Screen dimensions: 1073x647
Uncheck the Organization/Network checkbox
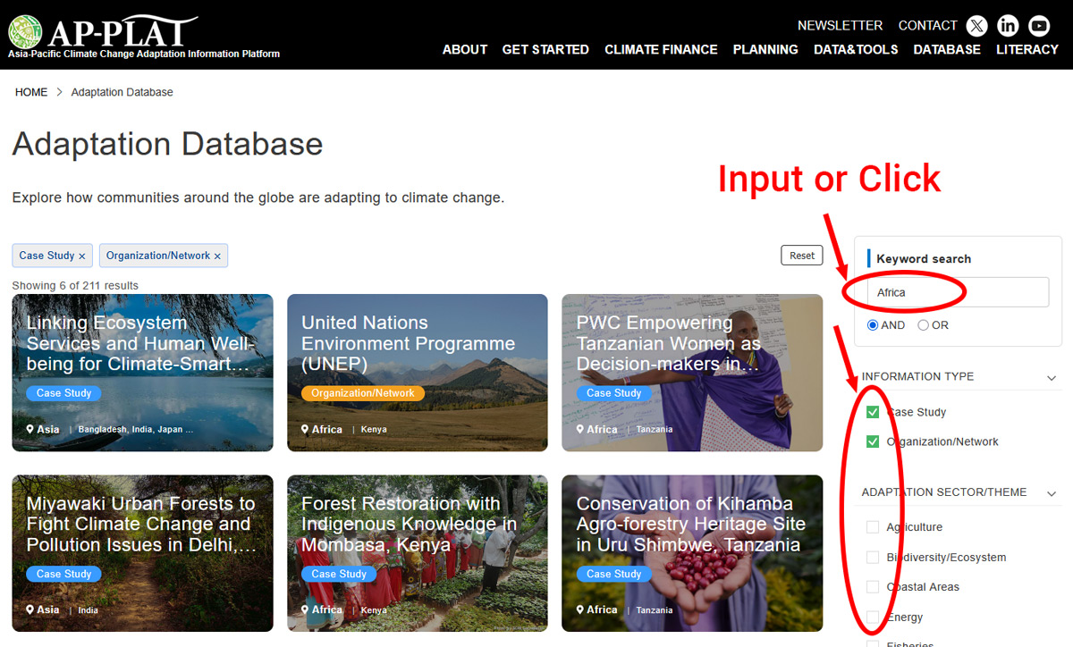click(873, 441)
